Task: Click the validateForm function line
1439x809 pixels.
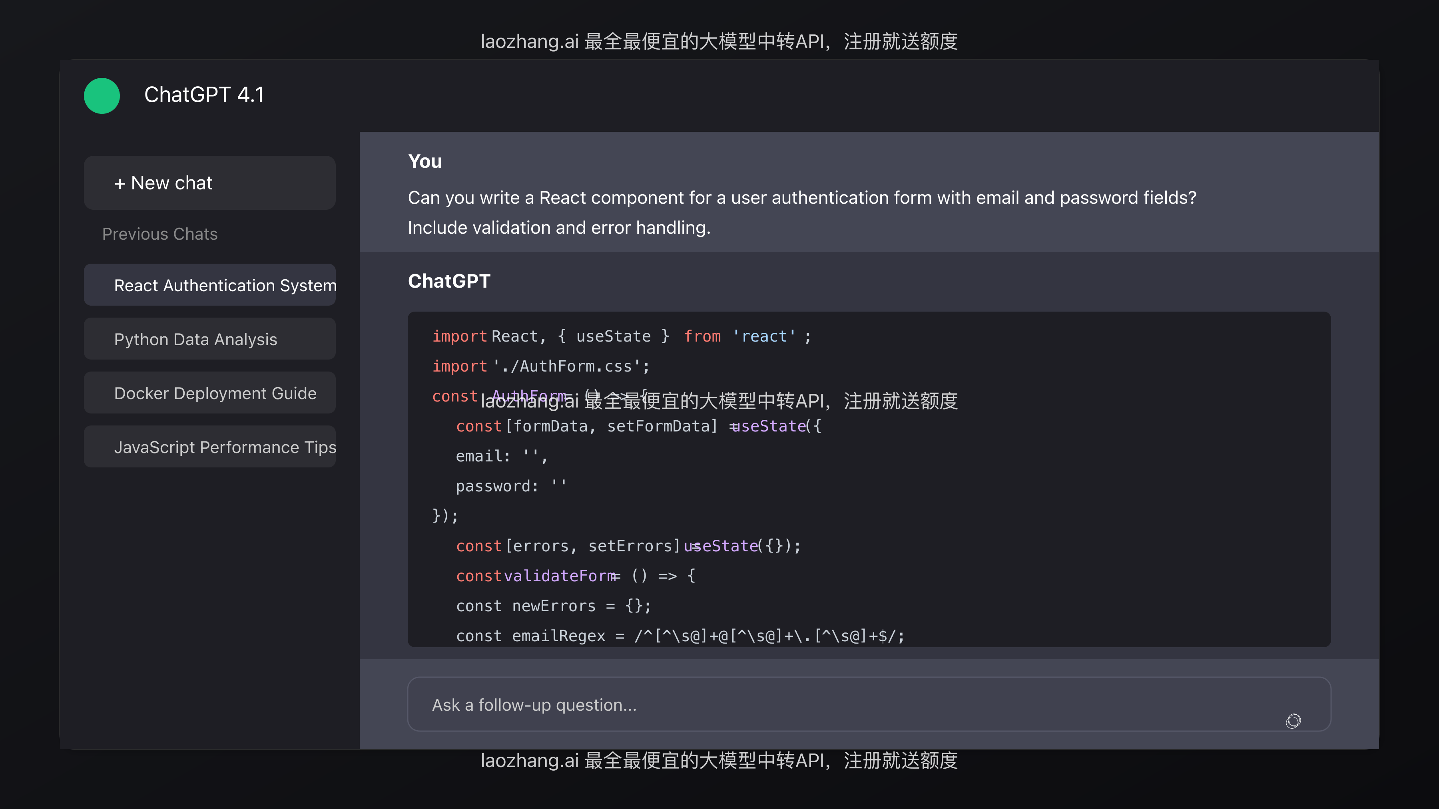Action: pyautogui.click(x=575, y=576)
